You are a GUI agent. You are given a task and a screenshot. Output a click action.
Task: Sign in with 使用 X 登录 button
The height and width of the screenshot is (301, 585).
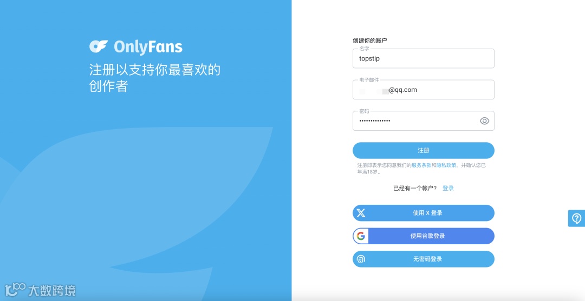(424, 213)
